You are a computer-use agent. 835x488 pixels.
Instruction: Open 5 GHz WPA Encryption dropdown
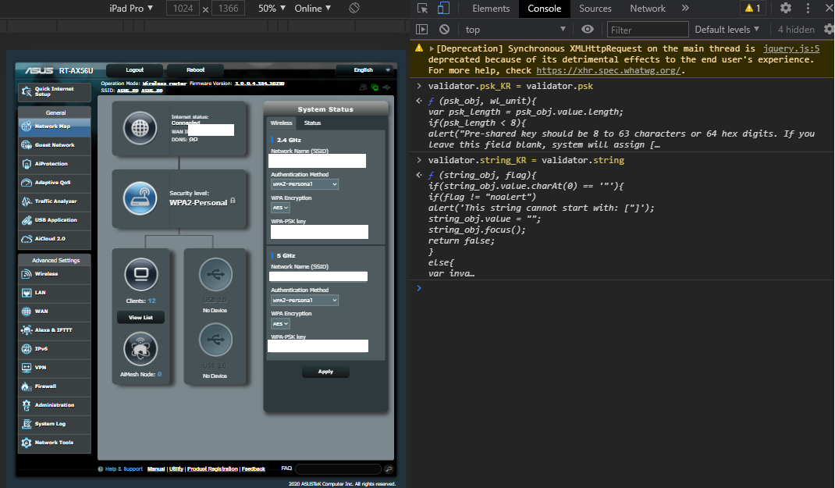[280, 324]
